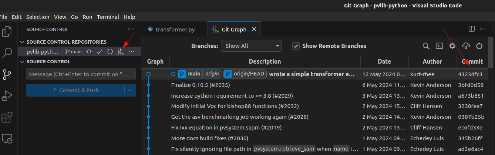Open the View menu

(x=60, y=17)
